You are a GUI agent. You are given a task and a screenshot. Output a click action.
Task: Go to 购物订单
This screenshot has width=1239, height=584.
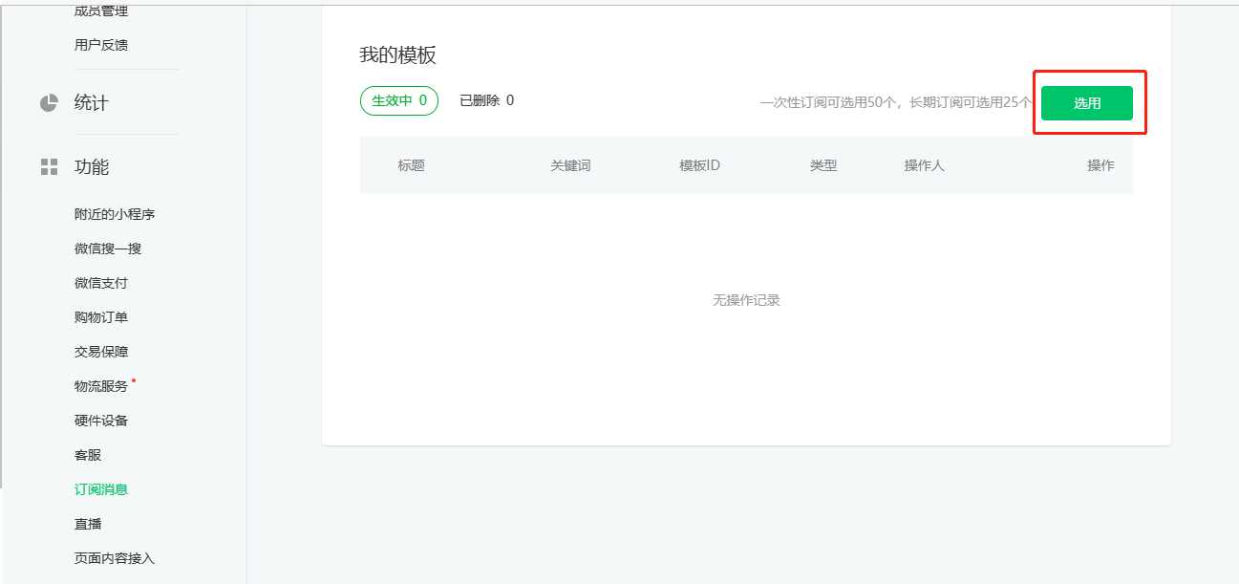pos(101,317)
